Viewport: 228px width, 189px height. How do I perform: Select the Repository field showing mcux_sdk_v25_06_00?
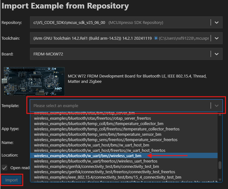(x=126, y=22)
